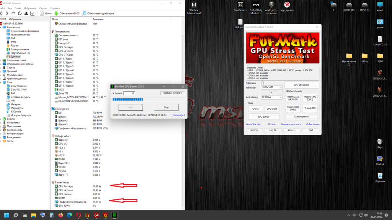Click Обновления BIOS green arrow button
This screenshot has width=392, height=220.
(67, 13)
